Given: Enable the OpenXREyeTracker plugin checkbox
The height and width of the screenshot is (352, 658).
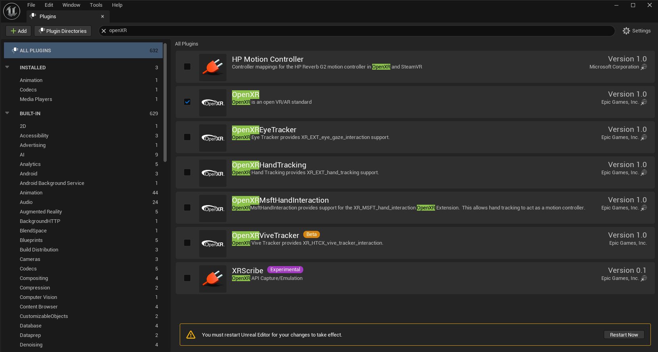Looking at the screenshot, I should click(187, 137).
